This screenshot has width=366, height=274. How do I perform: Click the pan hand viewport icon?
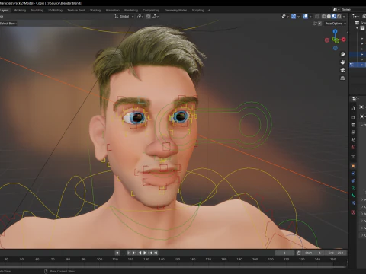pos(342,62)
